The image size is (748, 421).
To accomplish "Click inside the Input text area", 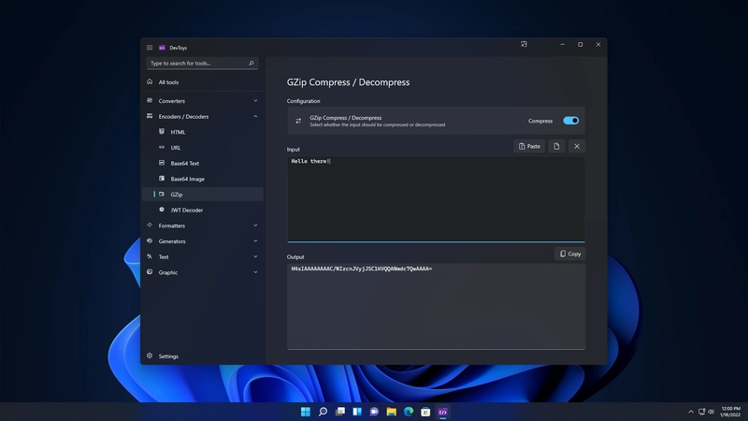I will click(436, 199).
